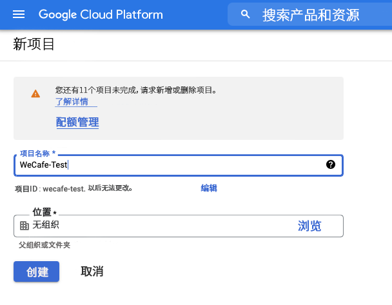Click the Google Cloud Platform logo
Viewport: 392px width, 305px height.
tap(101, 14)
